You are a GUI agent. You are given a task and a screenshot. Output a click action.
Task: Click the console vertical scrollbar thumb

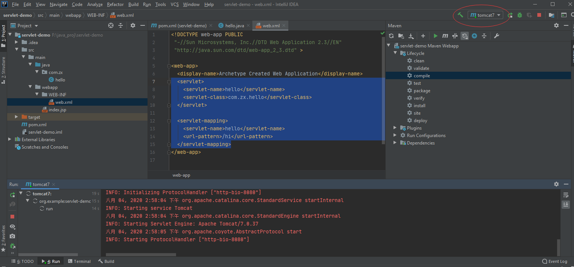pyautogui.click(x=559, y=247)
